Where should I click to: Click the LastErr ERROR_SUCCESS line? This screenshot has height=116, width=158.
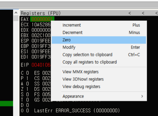pyautogui.click(x=77, y=111)
